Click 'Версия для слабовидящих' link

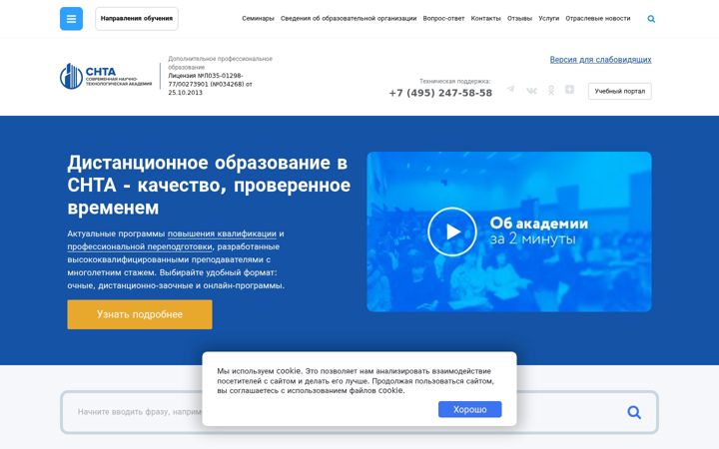(601, 60)
